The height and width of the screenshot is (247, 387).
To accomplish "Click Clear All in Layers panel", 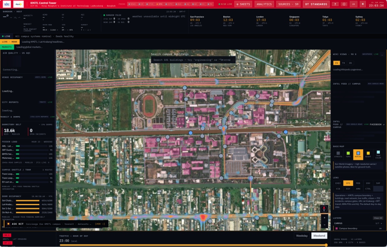I will click(x=378, y=218).
